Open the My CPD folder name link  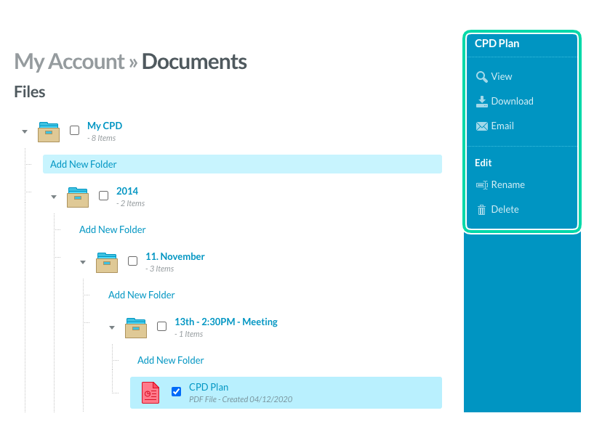point(105,126)
